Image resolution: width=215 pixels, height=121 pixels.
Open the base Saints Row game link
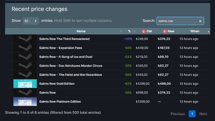(x=48, y=92)
